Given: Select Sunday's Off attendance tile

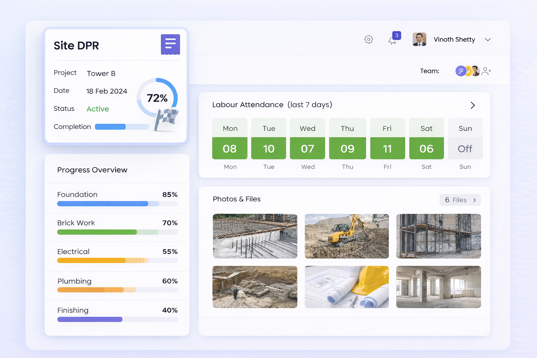Looking at the screenshot, I should (x=465, y=138).
